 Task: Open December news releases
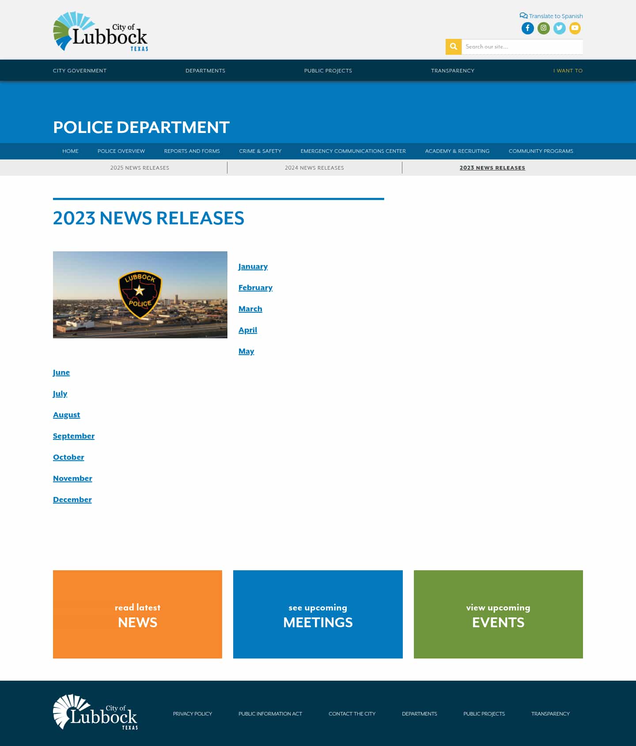pos(72,500)
